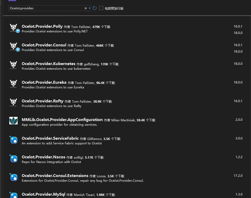This screenshot has width=251, height=198.
Task: Select the Ocelot.Provider.ServiceFabric package title
Action: tap(50, 138)
